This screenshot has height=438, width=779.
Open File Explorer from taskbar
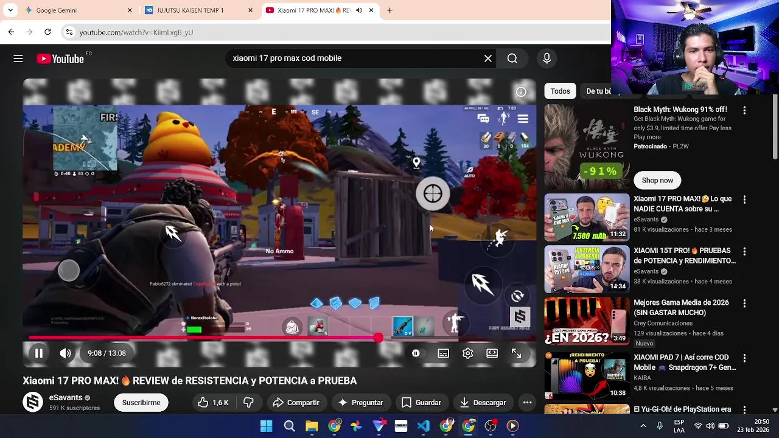[312, 426]
